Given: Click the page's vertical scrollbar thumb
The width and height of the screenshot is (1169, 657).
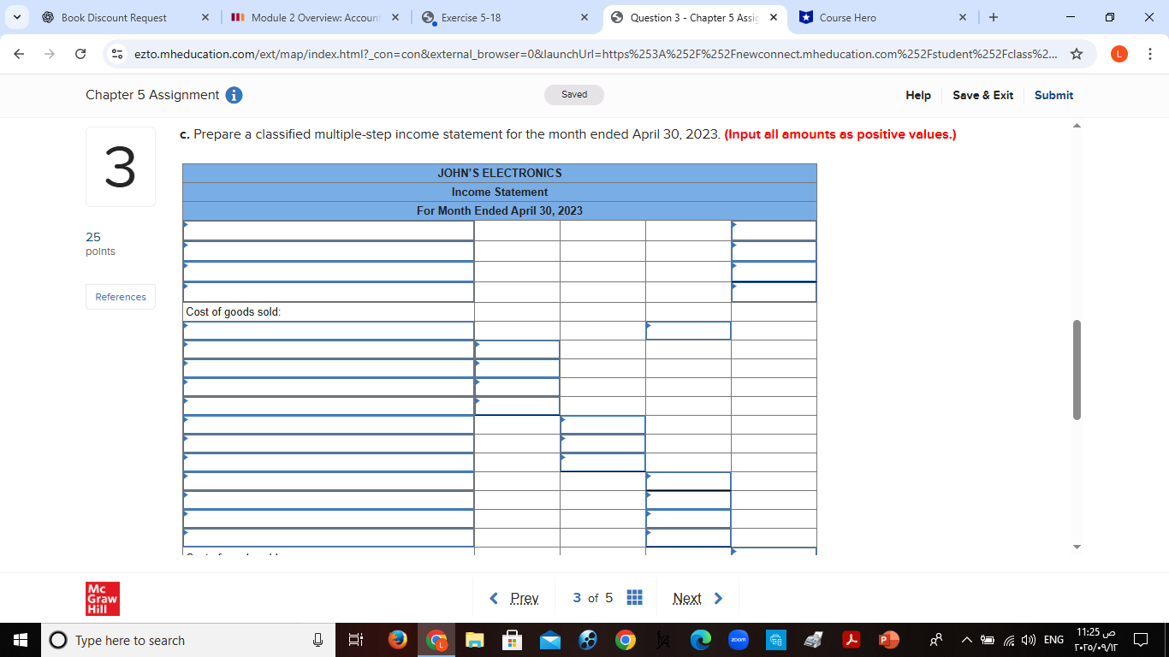Looking at the screenshot, I should [x=1077, y=370].
